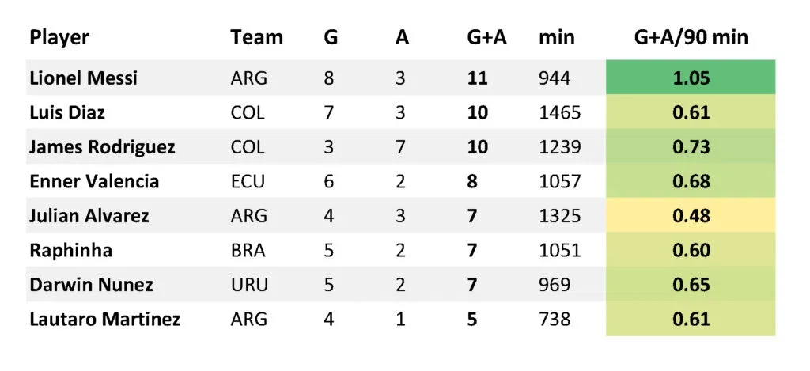Viewport: 810px width, 371px height.
Task: Click the min column header
Action: click(556, 38)
